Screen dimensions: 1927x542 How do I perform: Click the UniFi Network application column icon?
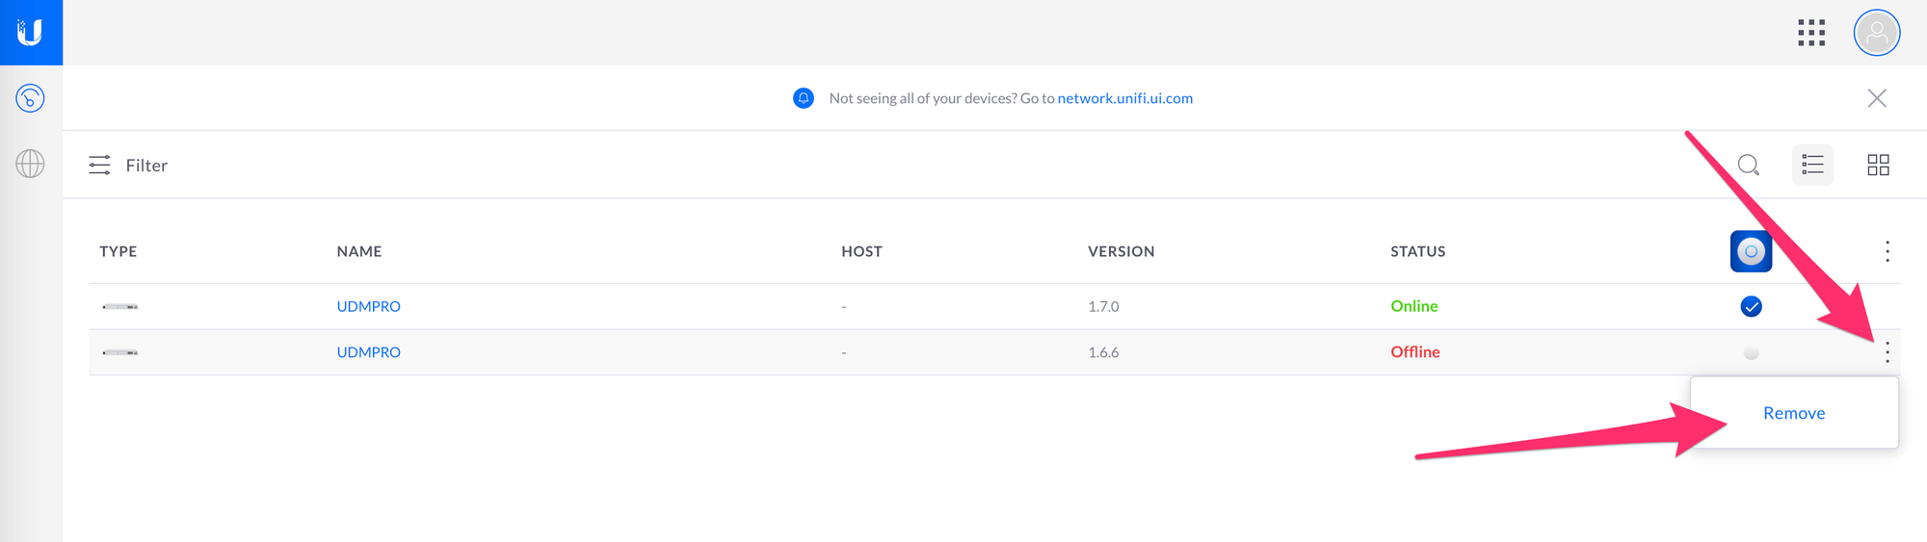(x=1751, y=251)
